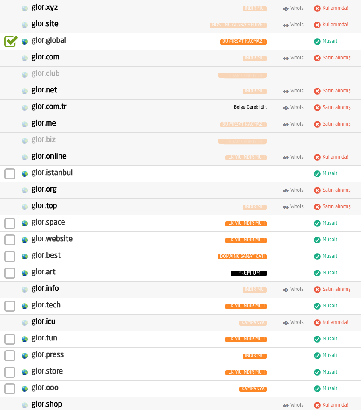Click the PREMIUM badge on glor.art
The height and width of the screenshot is (410, 361).
coord(249,273)
